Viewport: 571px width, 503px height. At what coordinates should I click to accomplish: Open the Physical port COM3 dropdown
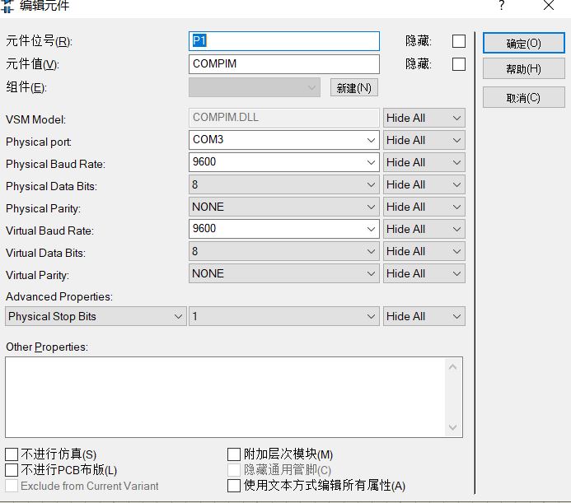284,140
